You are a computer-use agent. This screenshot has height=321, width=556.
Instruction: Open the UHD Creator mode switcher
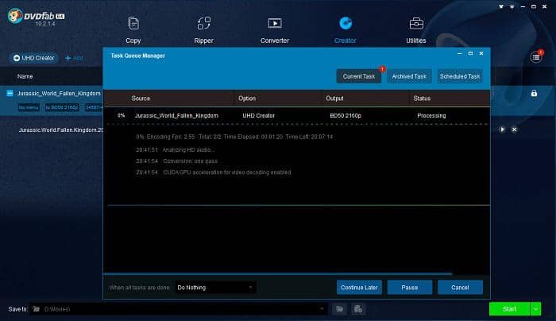[x=34, y=58]
